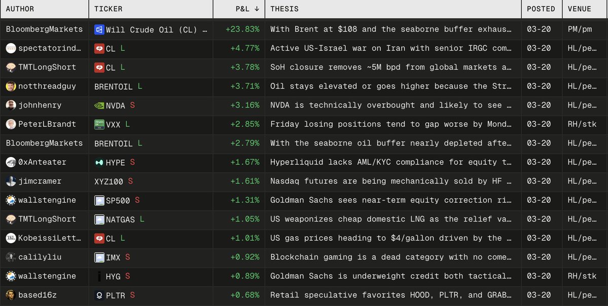608x306 pixels.
Task: Open KobeissiLetter avatar
Action: tap(11, 238)
